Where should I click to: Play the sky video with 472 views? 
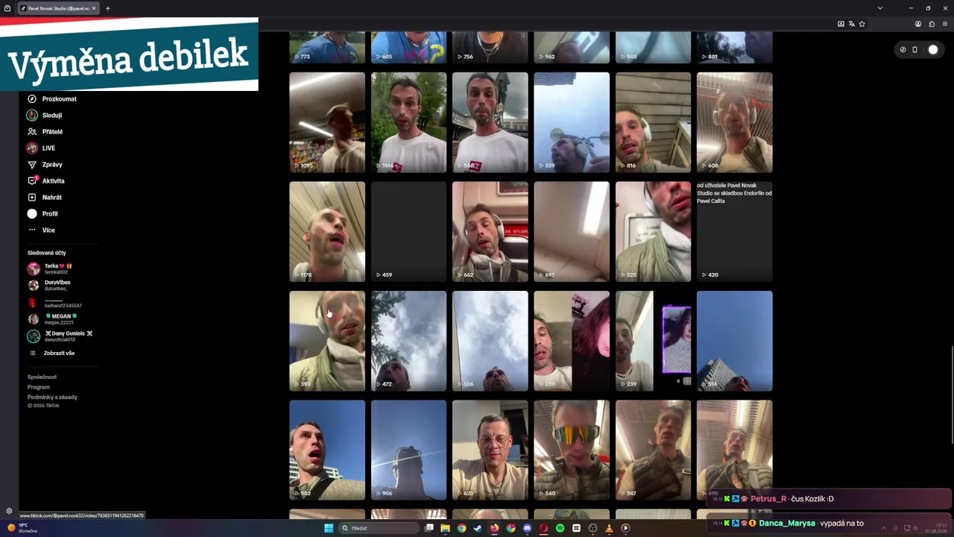(408, 341)
